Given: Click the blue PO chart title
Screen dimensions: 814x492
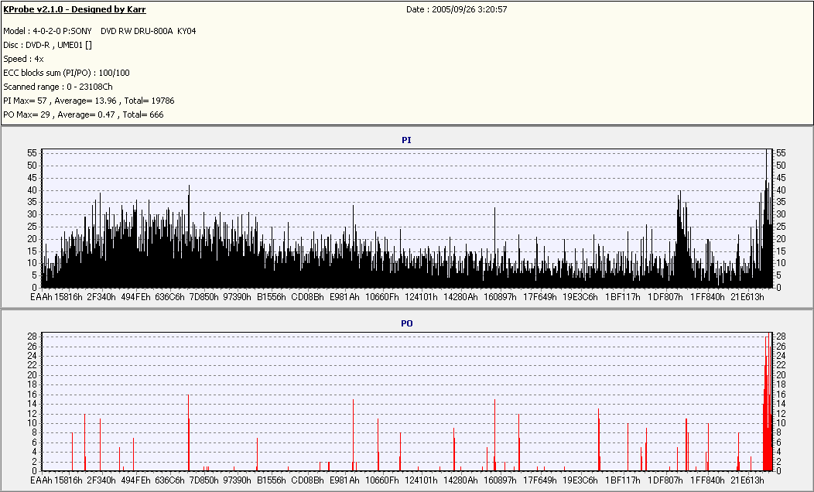Looking at the screenshot, I should [x=407, y=324].
